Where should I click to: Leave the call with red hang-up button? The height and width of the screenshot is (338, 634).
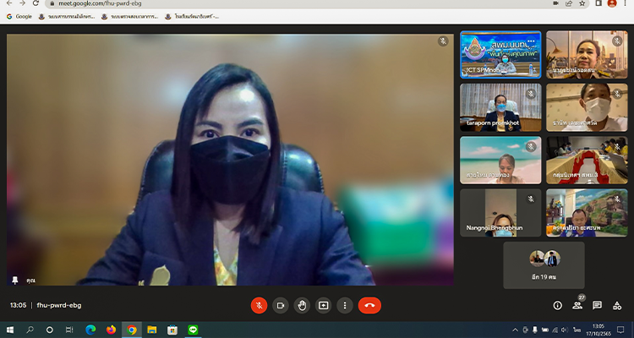[369, 306]
